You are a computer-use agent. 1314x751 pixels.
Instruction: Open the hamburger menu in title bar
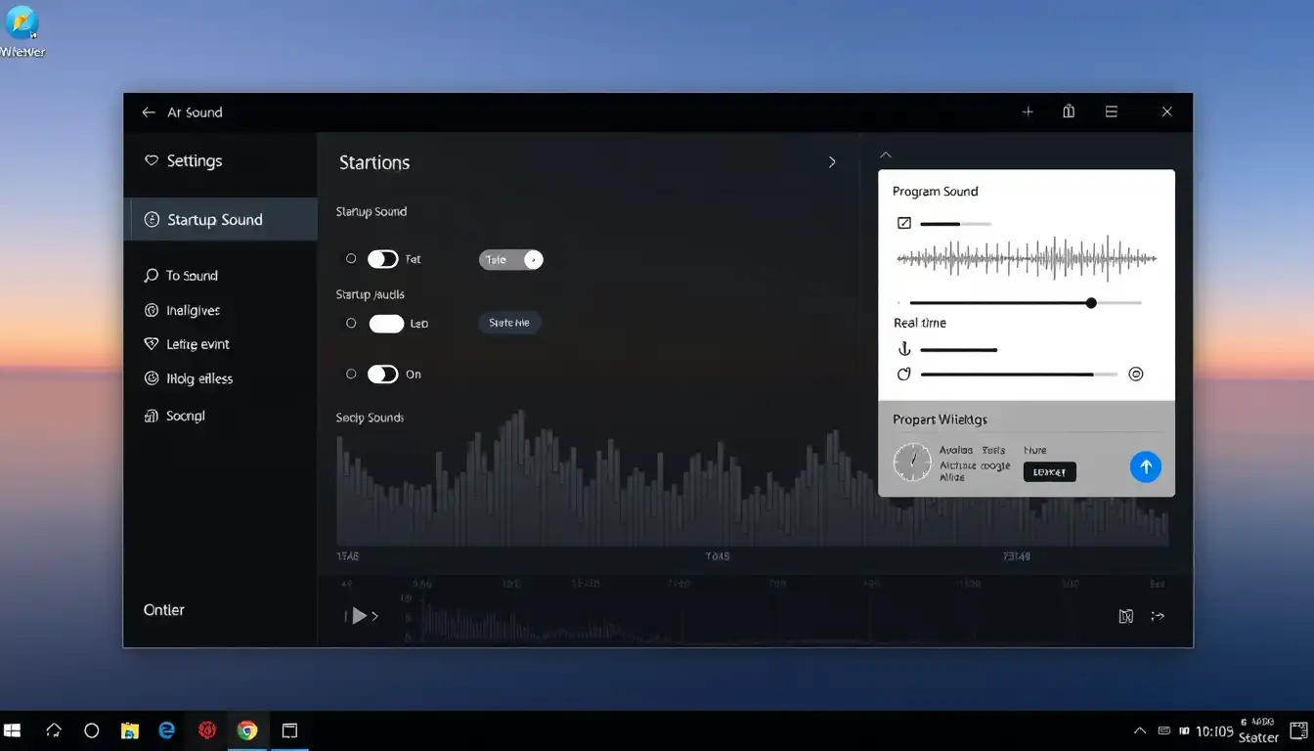[x=1112, y=111]
